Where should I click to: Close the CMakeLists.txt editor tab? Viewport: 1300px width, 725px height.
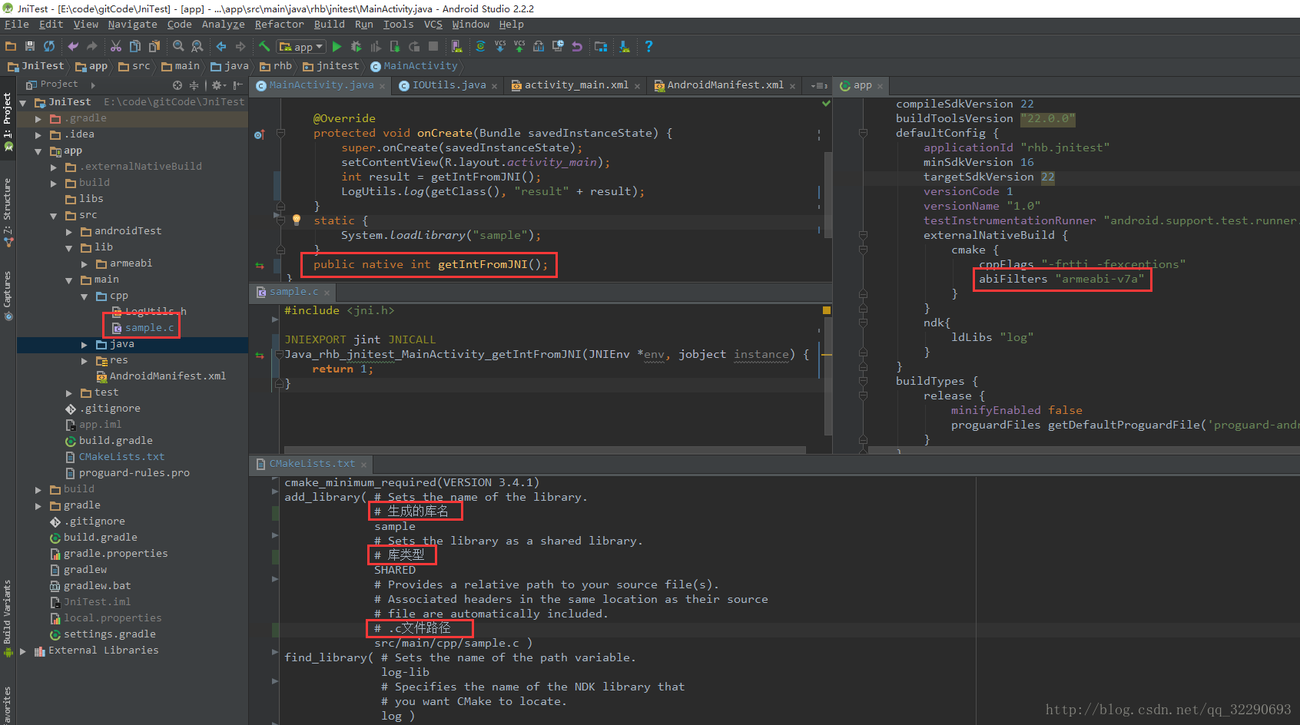(364, 465)
